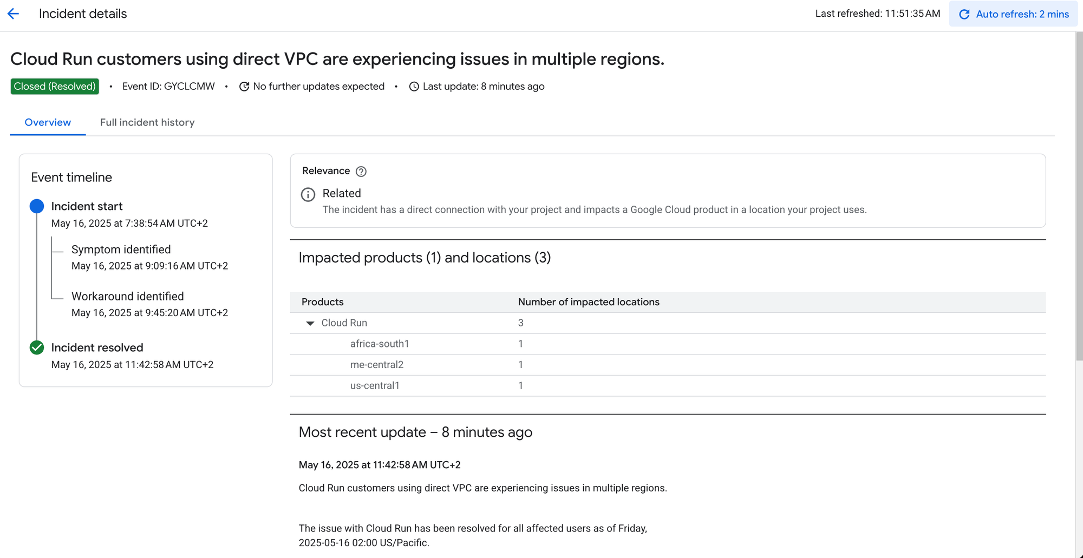Select the us-central1 location row

point(375,386)
